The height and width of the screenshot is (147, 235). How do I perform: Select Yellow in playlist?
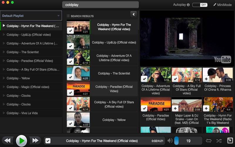(x=31, y=78)
